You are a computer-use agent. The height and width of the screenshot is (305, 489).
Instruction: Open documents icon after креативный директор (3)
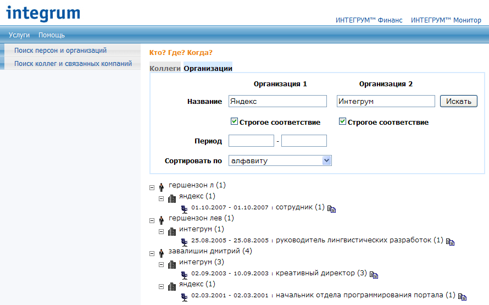(374, 275)
